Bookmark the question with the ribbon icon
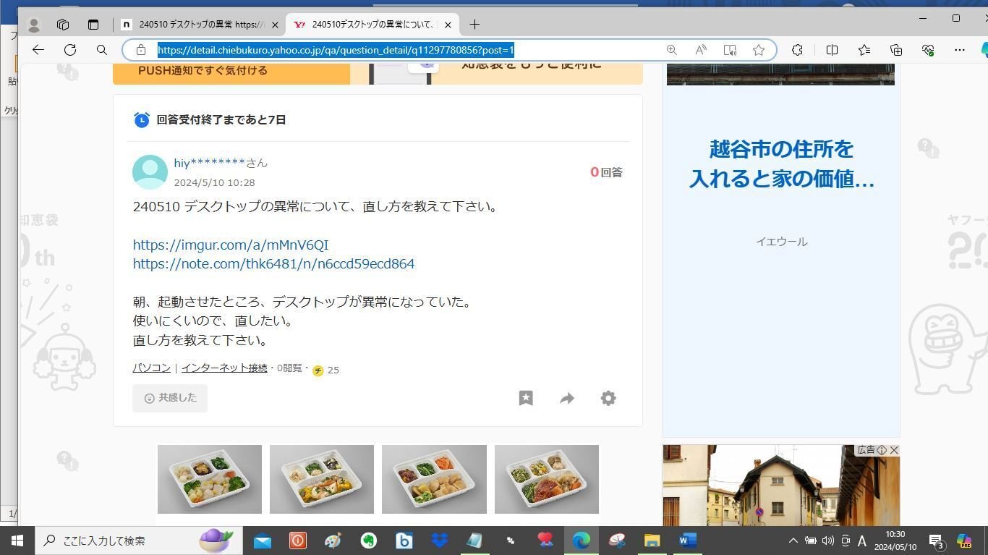Screen dimensions: 988x555 tap(526, 398)
